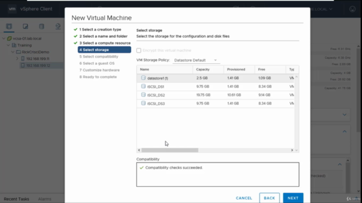This screenshot has width=362, height=203.
Task: Click the 2.5 GB capacity cell
Action: tap(202, 78)
